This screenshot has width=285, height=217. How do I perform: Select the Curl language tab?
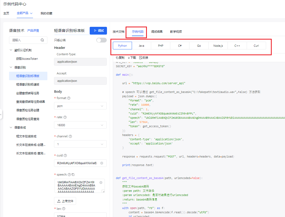pyautogui.click(x=256, y=46)
